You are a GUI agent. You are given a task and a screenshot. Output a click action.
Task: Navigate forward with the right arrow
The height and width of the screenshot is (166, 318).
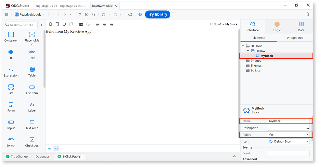(65, 14)
